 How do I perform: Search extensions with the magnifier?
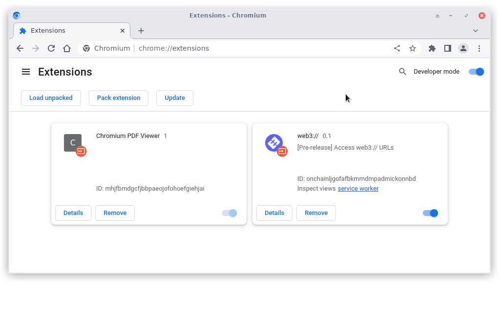(403, 72)
